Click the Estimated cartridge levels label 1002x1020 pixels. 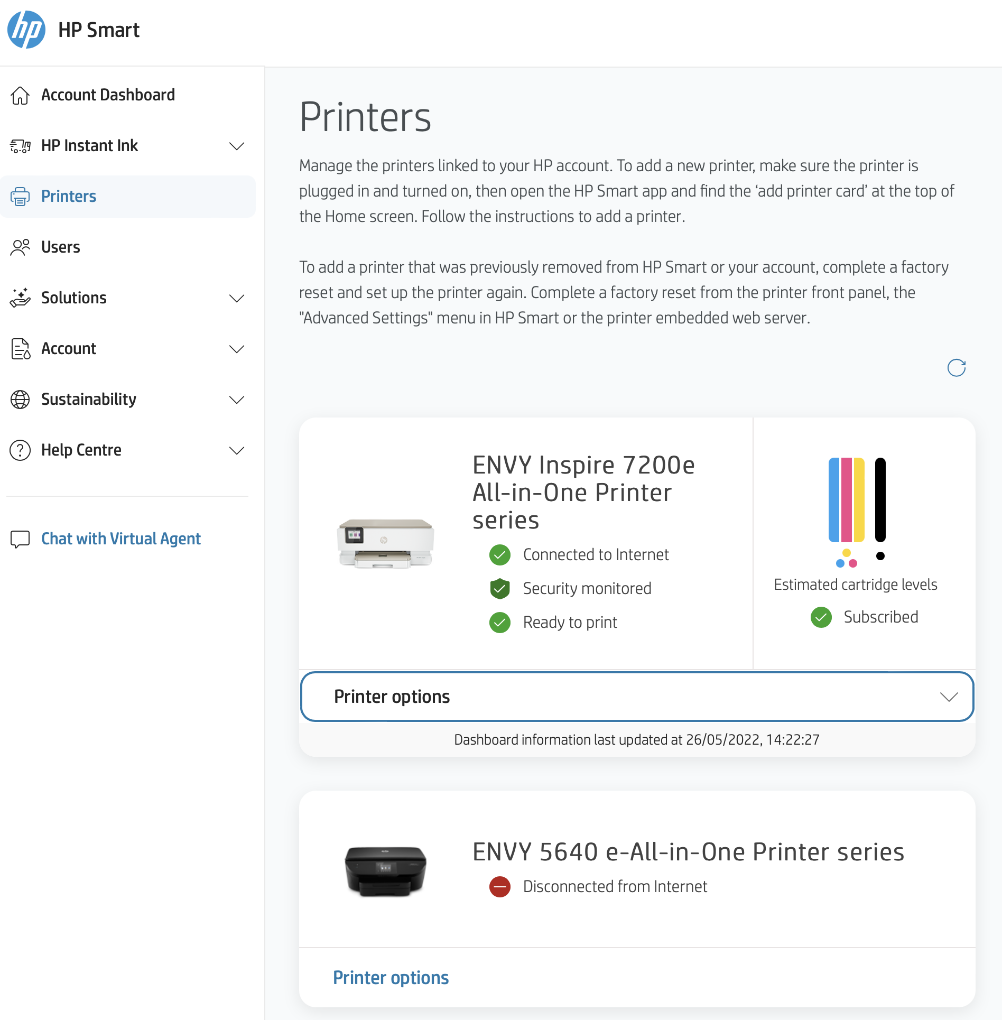tap(856, 585)
